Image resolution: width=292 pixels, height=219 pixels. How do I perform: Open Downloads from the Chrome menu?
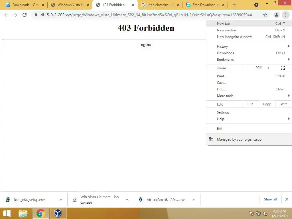249,53
